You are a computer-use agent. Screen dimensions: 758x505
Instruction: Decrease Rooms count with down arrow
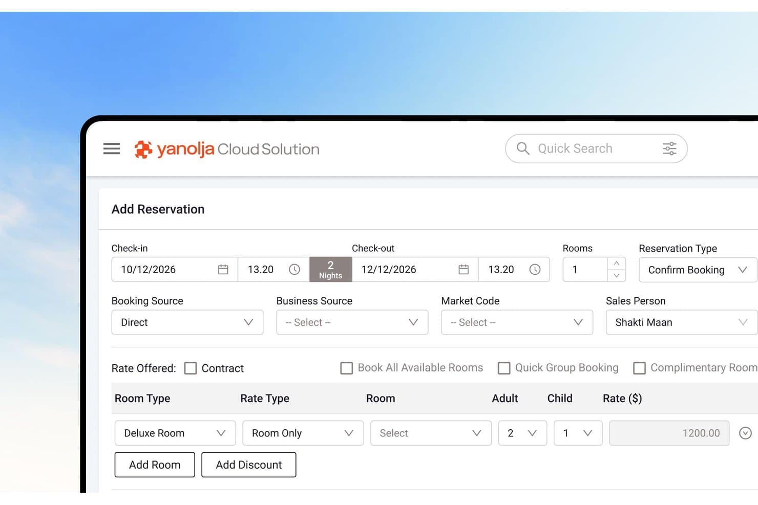click(x=617, y=275)
